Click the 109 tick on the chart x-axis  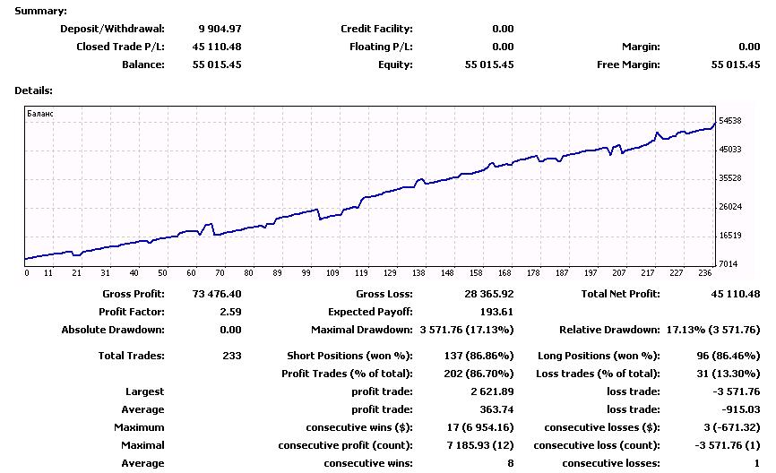332,272
